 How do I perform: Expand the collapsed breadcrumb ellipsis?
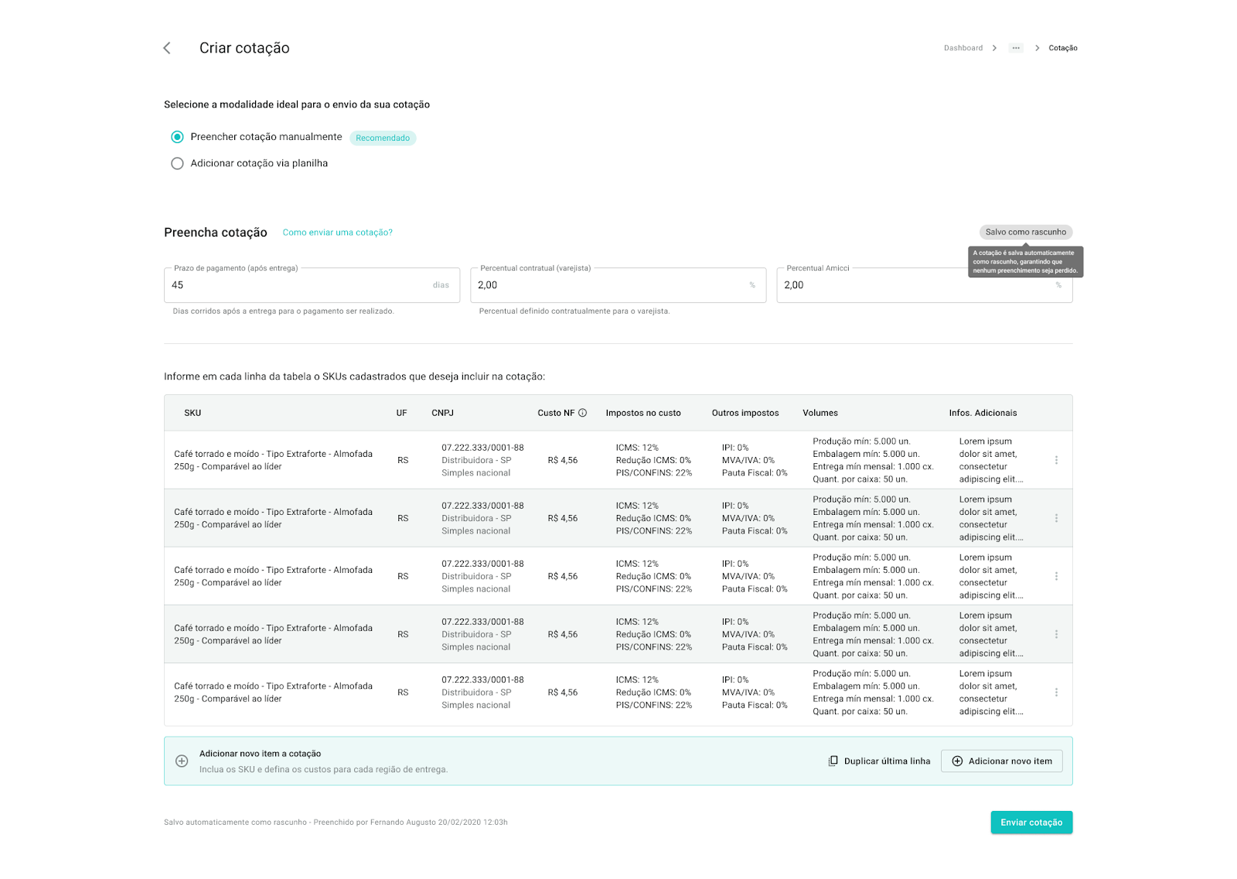(x=1016, y=48)
